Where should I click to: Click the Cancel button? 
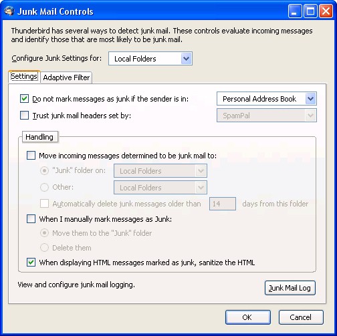tap(301, 317)
